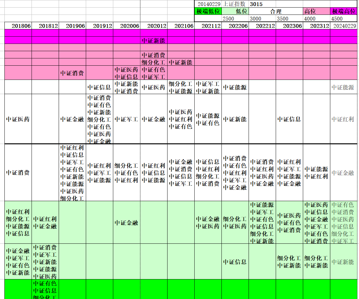Click the 3000 threshold cell
Viewport: 359px width, 299px height.
coord(262,19)
